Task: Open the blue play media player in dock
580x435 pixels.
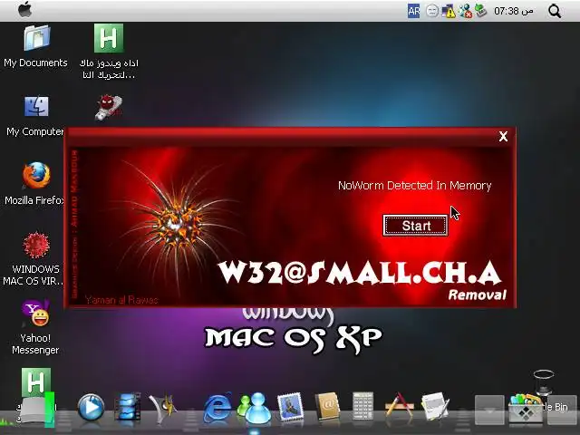Action: coord(91,407)
